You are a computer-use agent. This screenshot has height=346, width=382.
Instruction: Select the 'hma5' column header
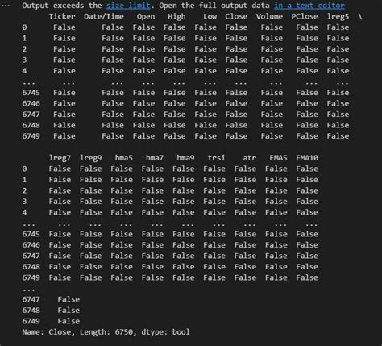point(124,158)
